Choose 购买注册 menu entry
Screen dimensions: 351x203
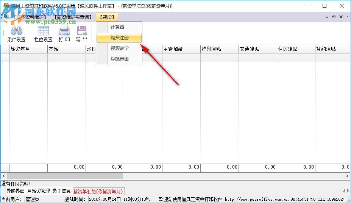pos(119,38)
